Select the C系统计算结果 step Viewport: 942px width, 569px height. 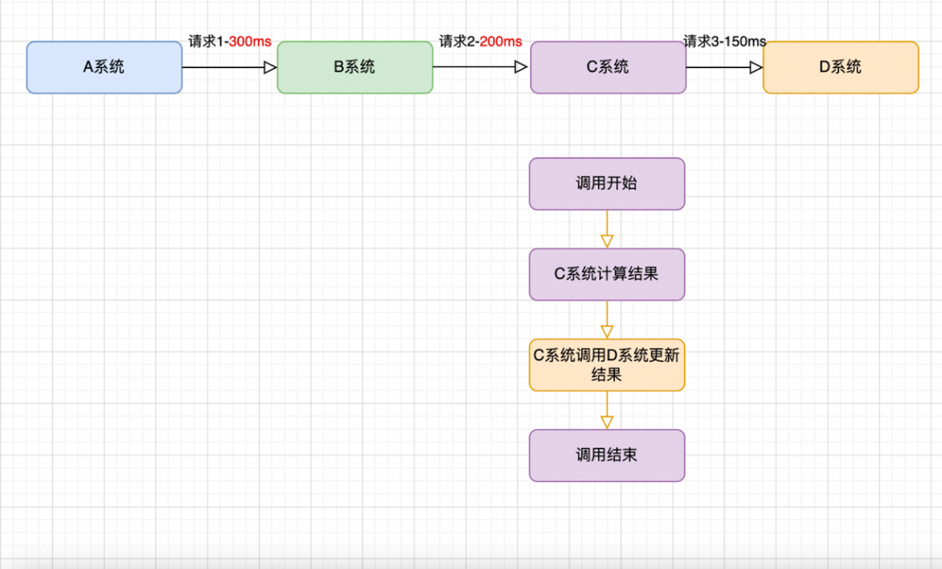coord(606,274)
